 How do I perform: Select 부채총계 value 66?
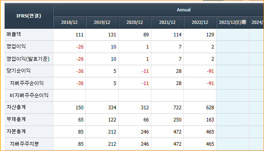click(146, 120)
